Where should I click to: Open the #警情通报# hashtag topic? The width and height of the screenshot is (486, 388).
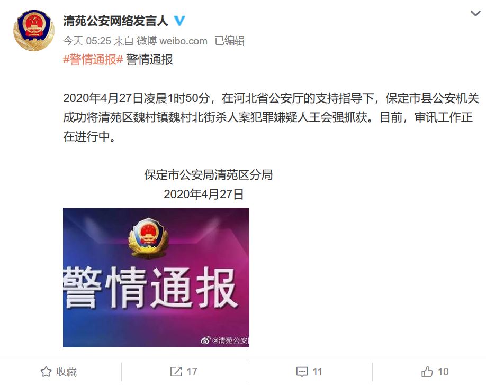[93, 59]
